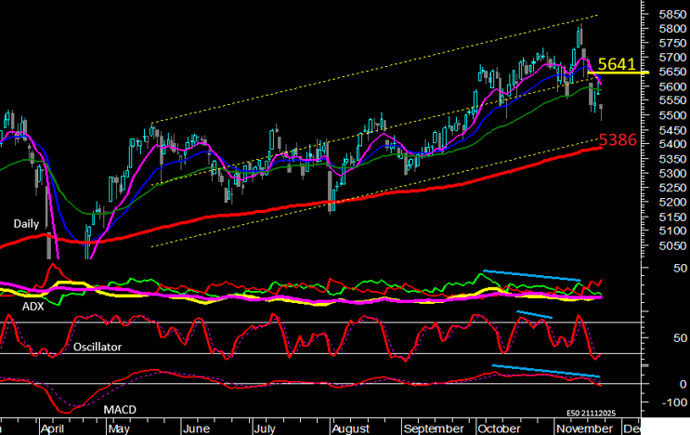
Task: Click the yellow 5641 price label
Action: pyautogui.click(x=617, y=64)
